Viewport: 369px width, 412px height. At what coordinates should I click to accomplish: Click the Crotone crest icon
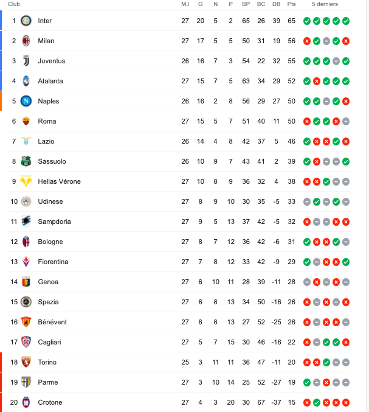(x=26, y=402)
